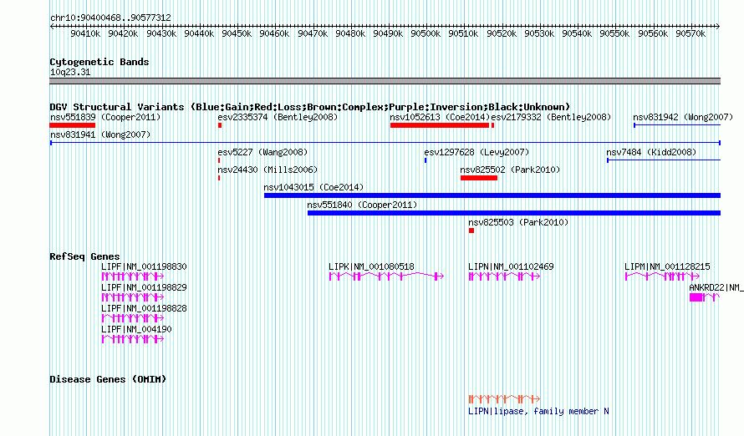Viewport: 744px width, 436px height.
Task: Click the 90570k ruler tick label
Action: click(x=690, y=33)
